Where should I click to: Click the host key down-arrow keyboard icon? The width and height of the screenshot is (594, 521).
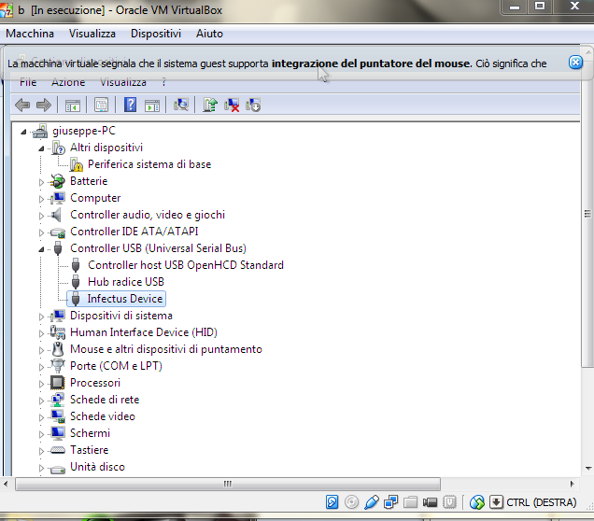(x=496, y=502)
